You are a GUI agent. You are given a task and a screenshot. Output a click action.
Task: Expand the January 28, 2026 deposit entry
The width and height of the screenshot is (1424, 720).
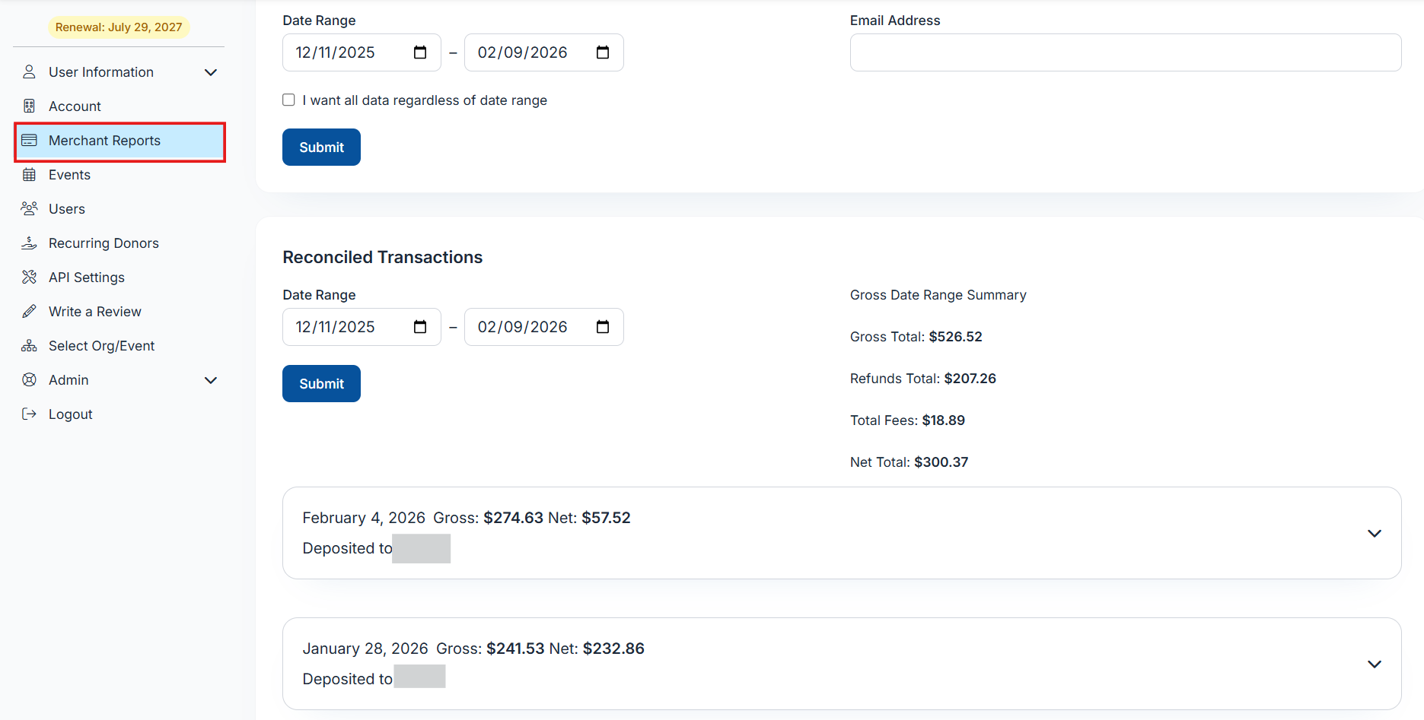tap(1374, 664)
